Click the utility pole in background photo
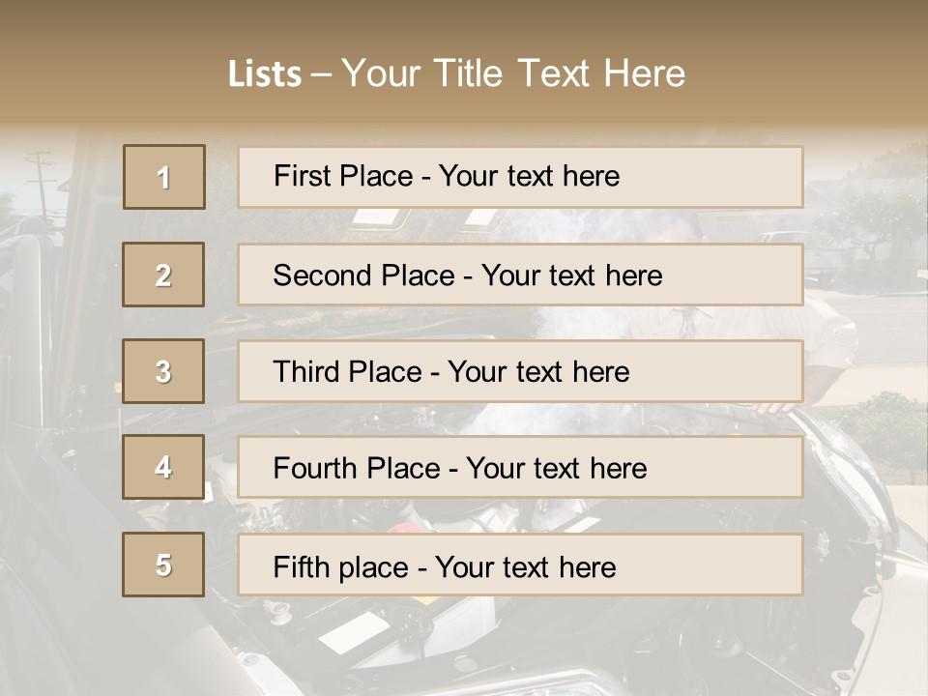 pos(40,179)
